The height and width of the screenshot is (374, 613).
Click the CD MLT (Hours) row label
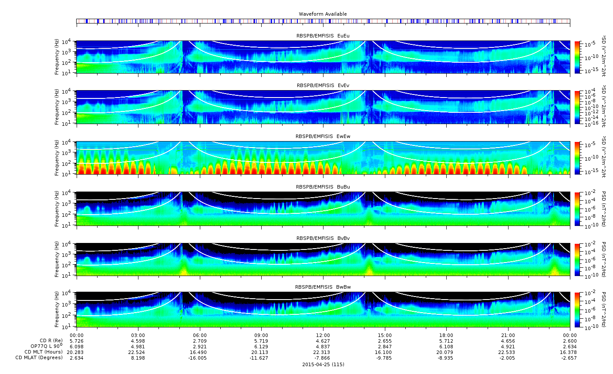click(x=43, y=352)
